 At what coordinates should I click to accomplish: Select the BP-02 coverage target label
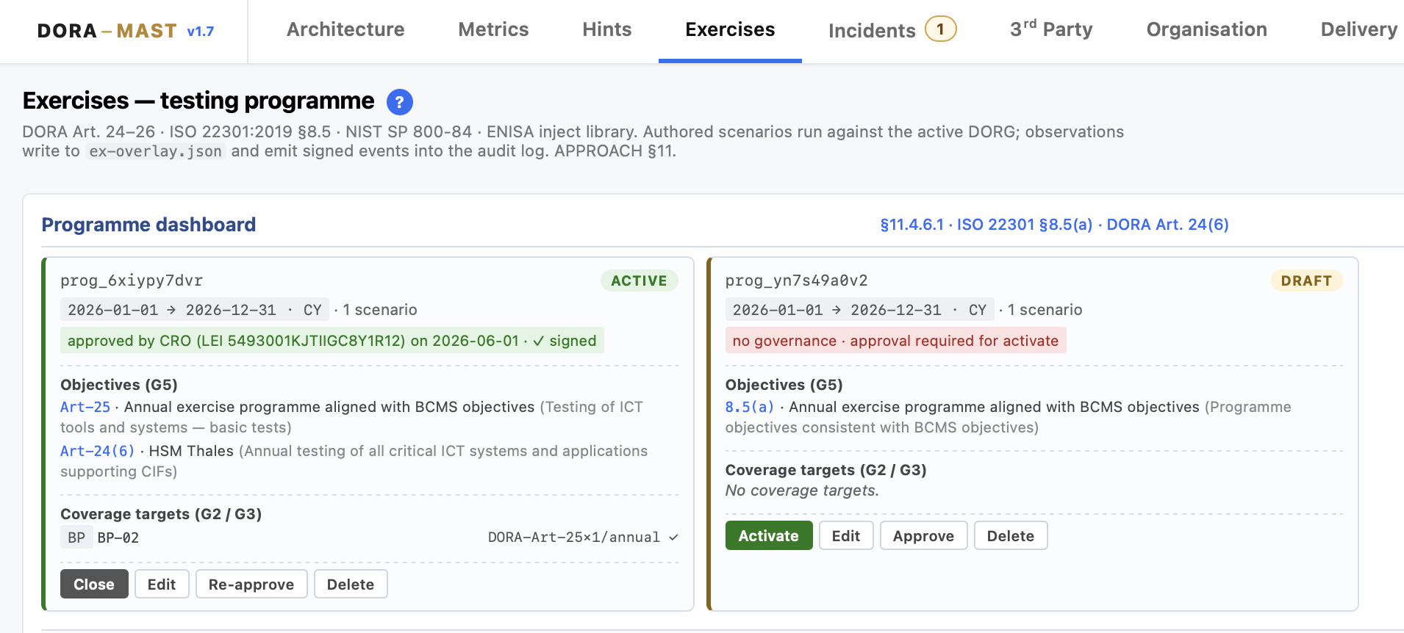(118, 538)
